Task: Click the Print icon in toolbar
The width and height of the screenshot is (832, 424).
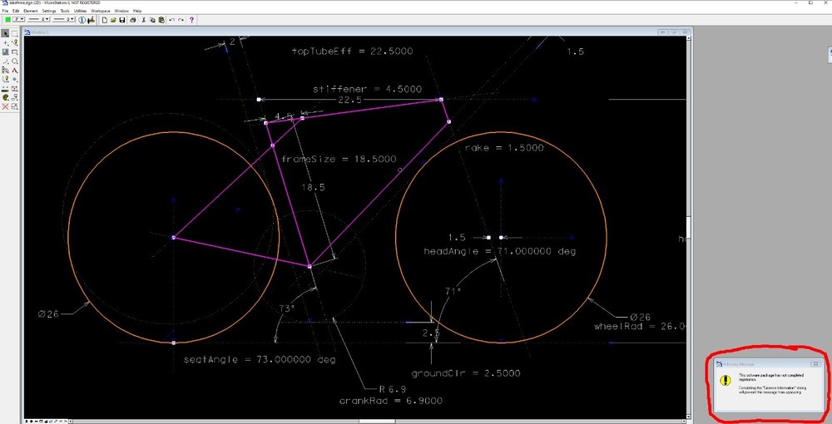Action: coord(133,19)
